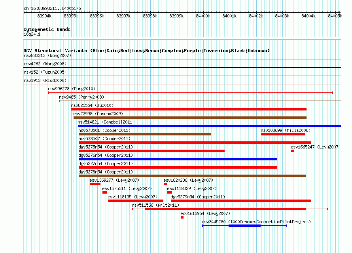Screen dimensions: 352x253
Task: Open nsv1913 (Kidd2008) variant label
Action: pyautogui.click(x=45, y=80)
